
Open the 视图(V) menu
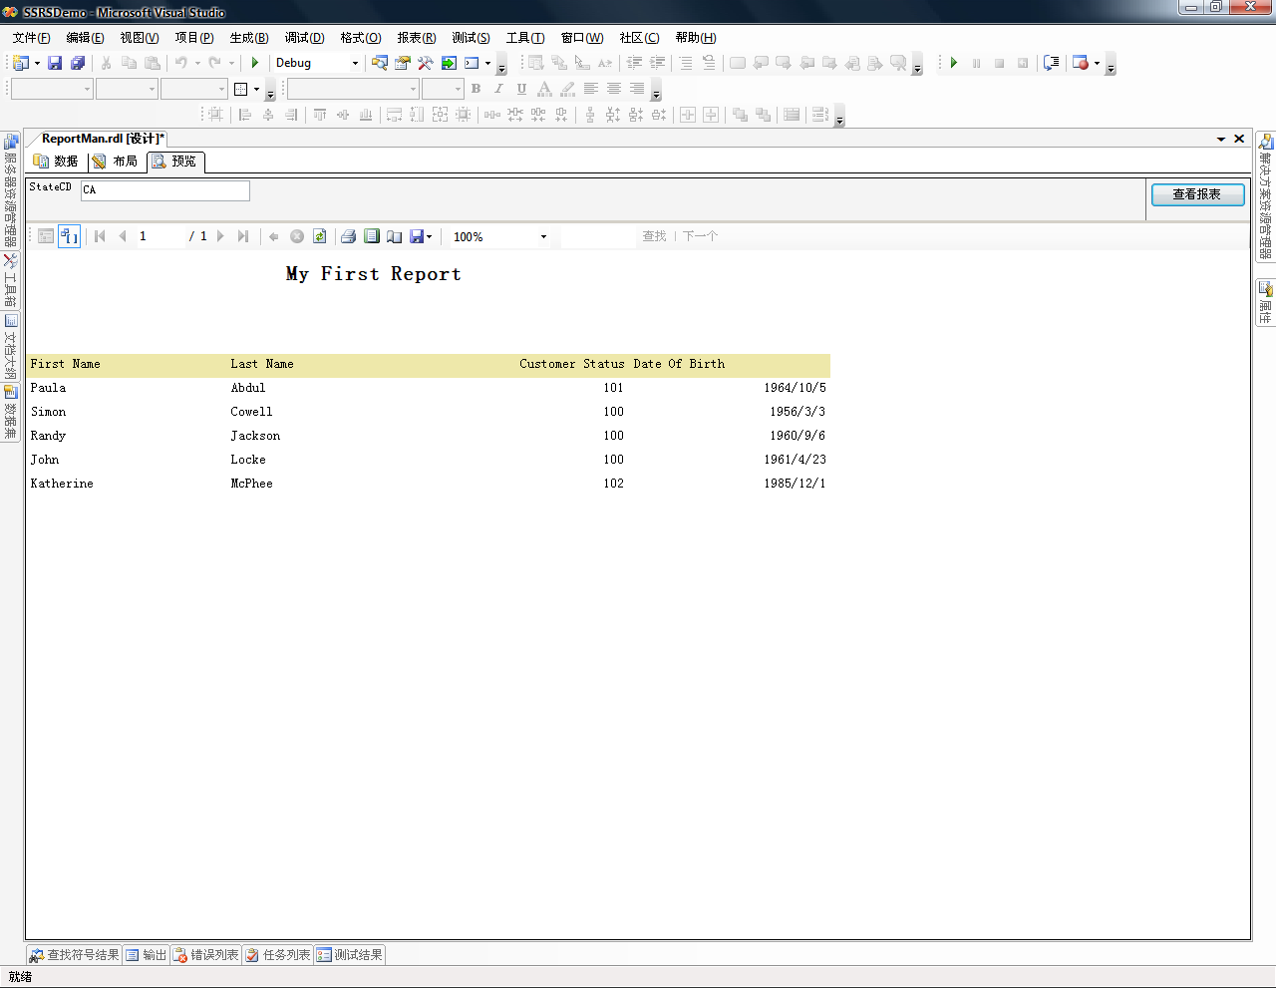140,38
